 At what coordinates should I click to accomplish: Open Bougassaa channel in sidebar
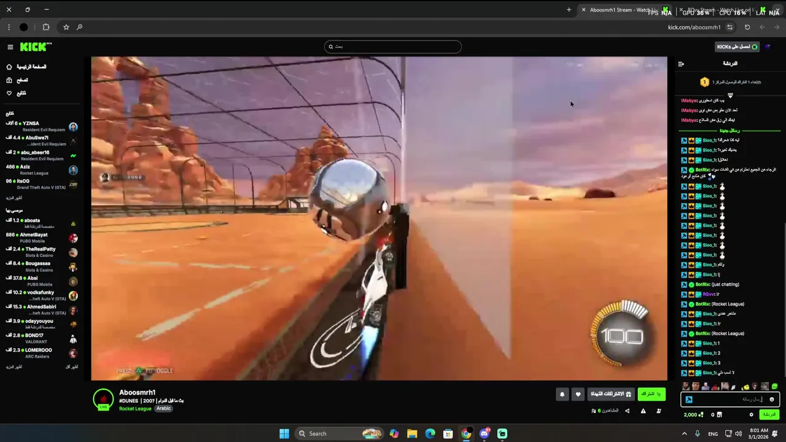(42, 266)
